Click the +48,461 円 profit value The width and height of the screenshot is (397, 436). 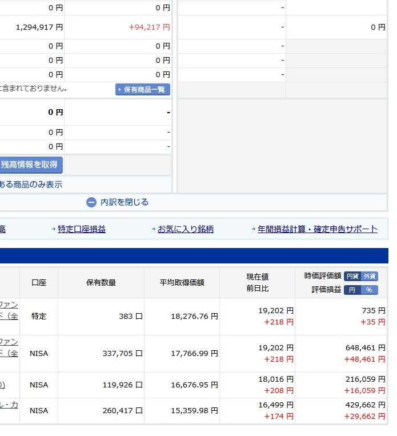click(x=365, y=359)
